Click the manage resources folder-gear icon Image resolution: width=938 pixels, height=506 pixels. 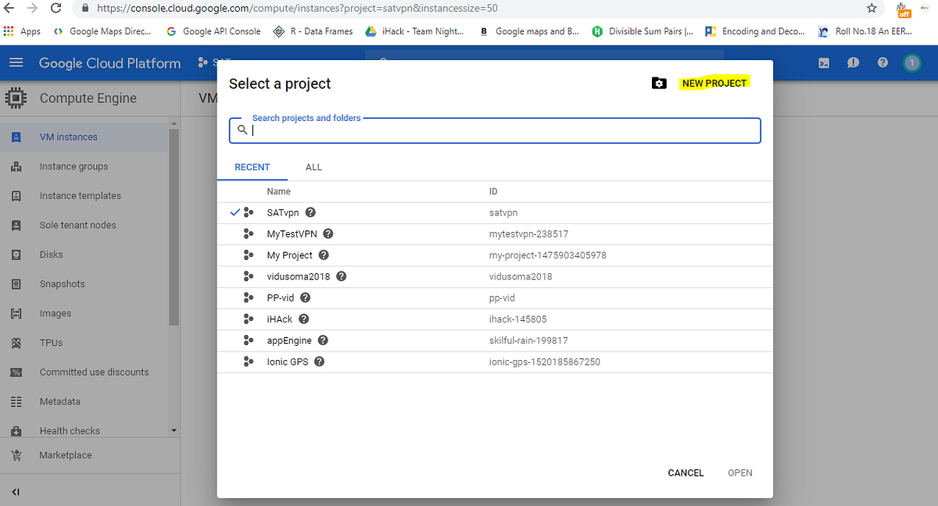[659, 84]
